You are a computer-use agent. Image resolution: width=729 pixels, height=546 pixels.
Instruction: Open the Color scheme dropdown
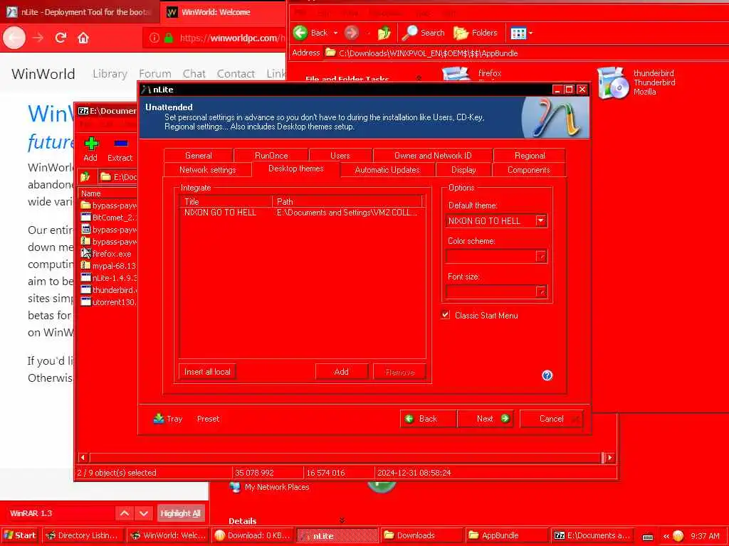coord(541,256)
